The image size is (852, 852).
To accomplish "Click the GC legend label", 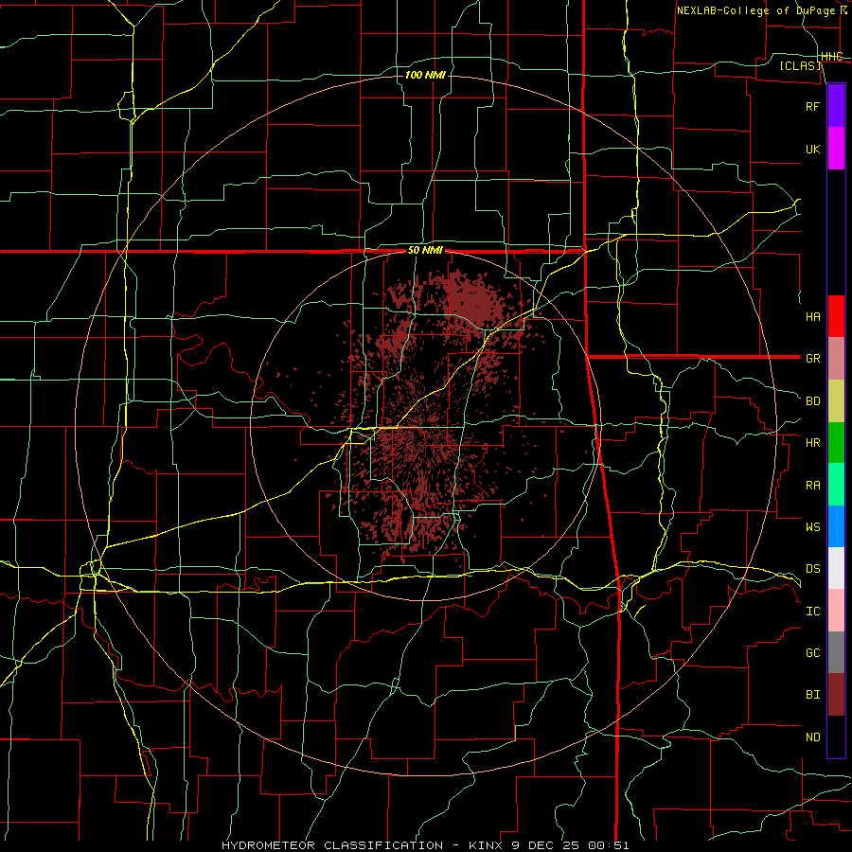I will coord(813,653).
